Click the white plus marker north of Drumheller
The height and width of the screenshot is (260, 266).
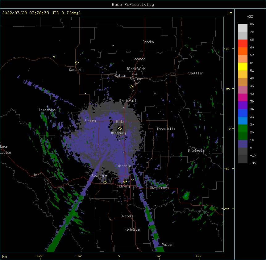[189, 116]
